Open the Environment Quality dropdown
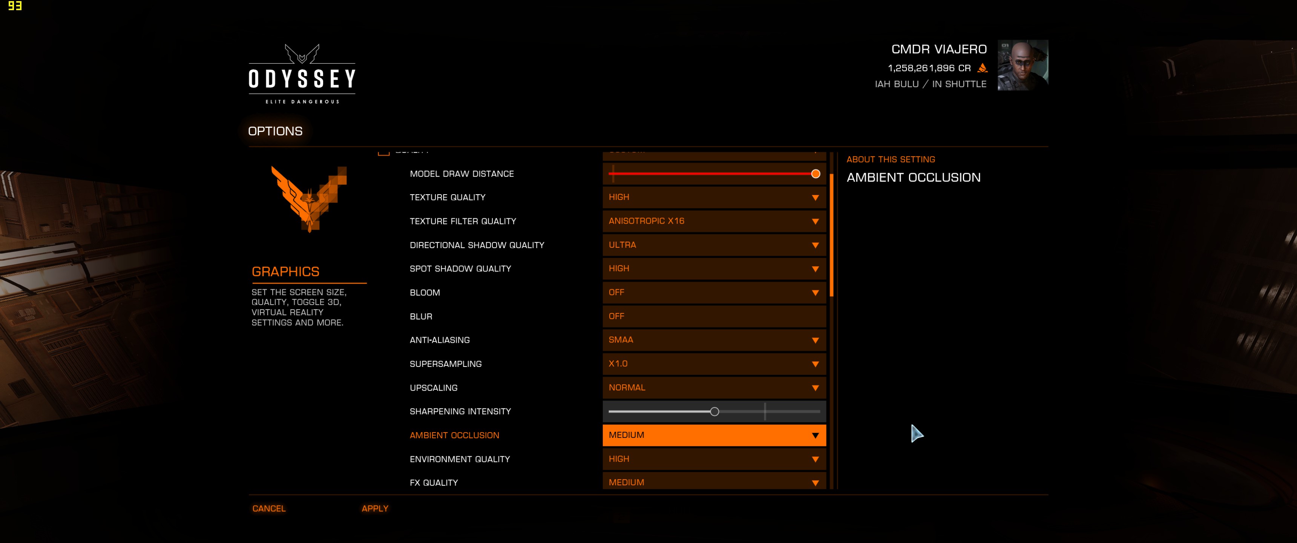 coord(714,459)
